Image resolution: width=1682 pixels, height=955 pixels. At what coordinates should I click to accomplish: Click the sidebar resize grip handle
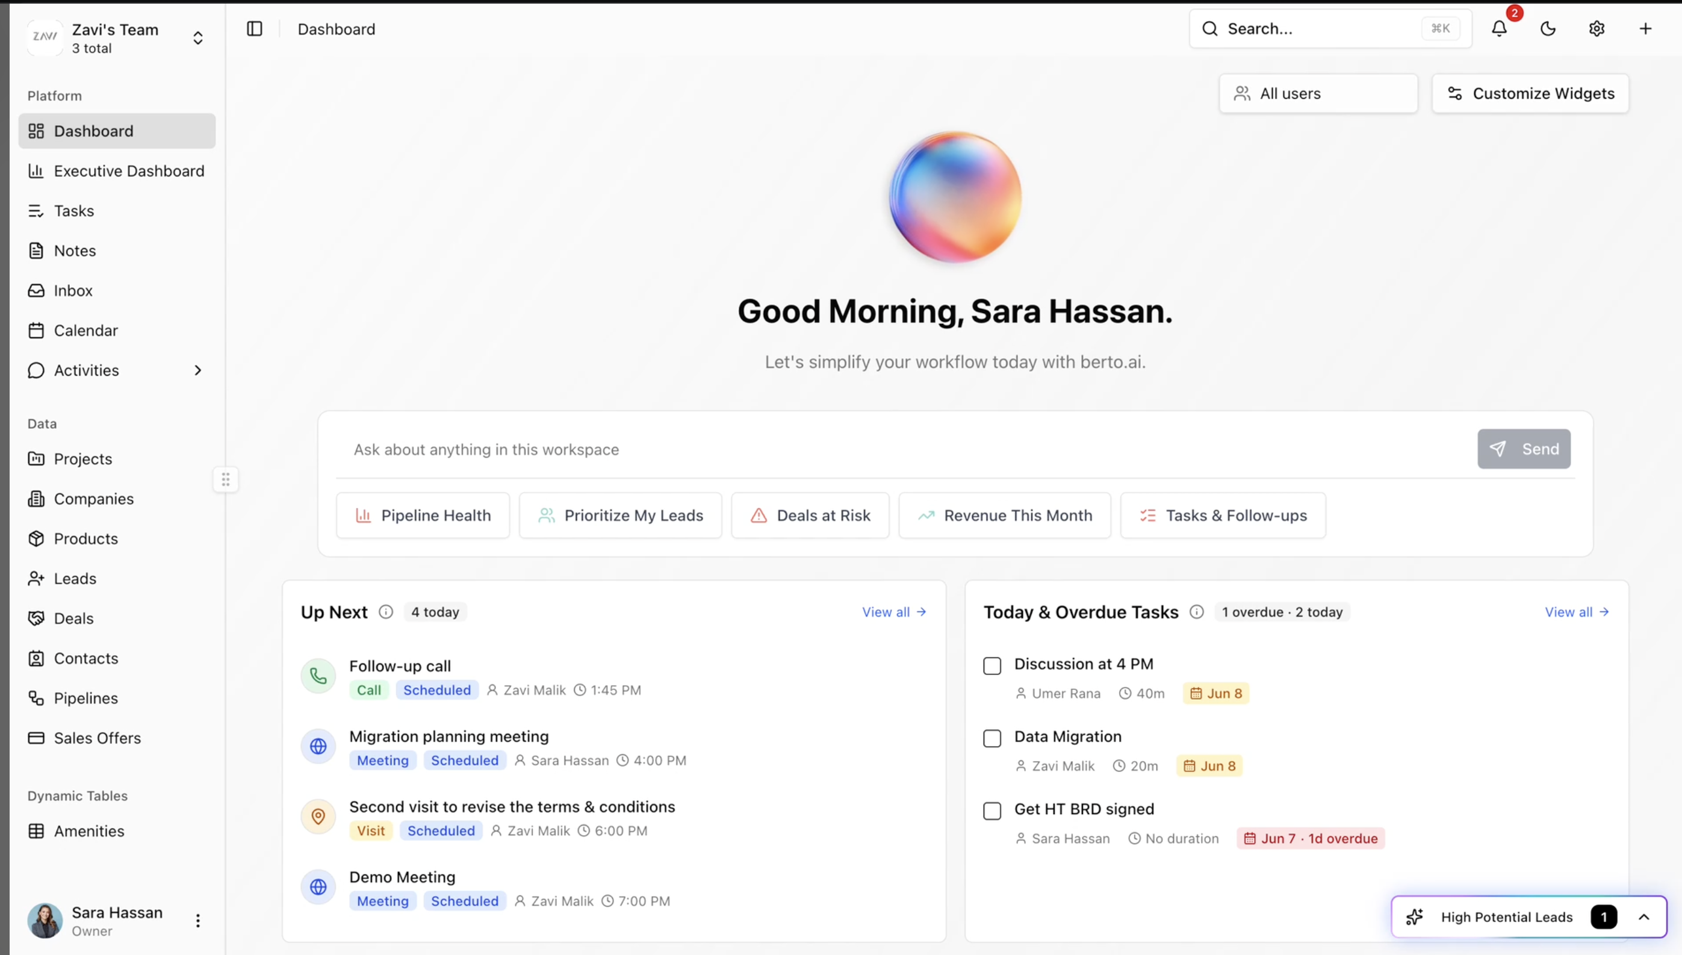226,480
